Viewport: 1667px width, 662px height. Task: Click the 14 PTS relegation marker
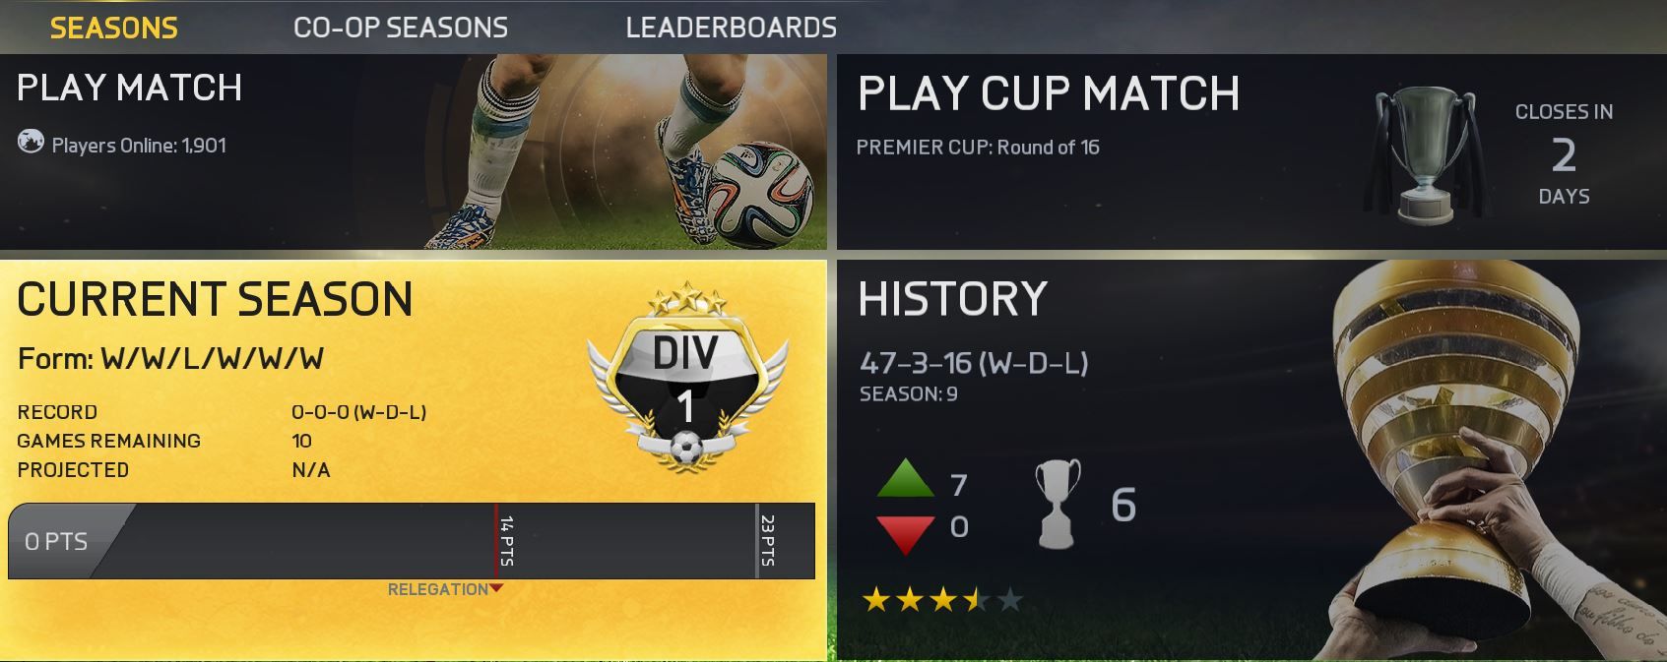pos(505,541)
